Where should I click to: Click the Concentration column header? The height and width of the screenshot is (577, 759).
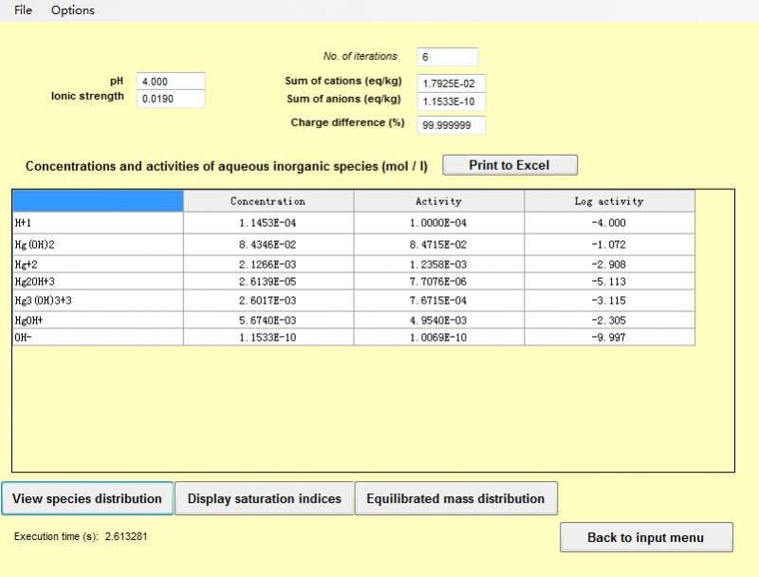(x=268, y=201)
